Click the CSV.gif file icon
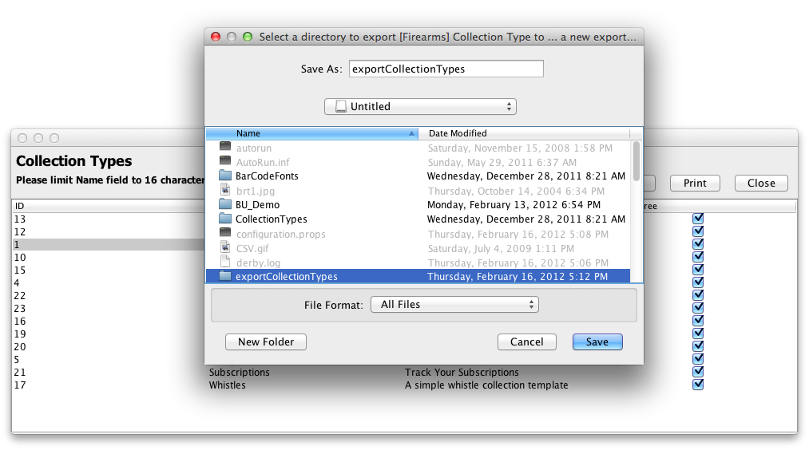The height and width of the screenshot is (450, 809). 224,248
